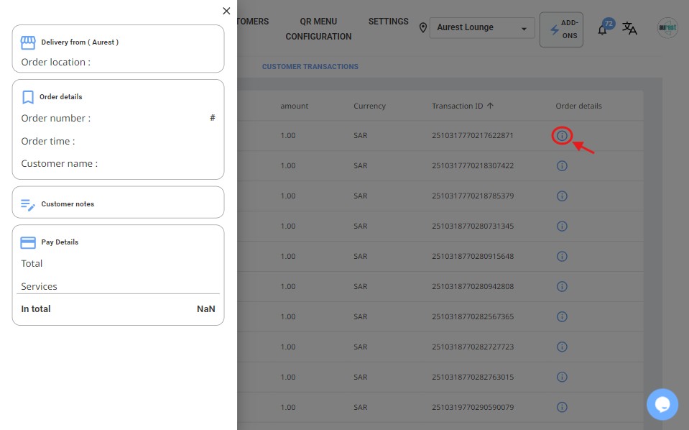
Task: Show order info for transaction 2510318770280731345
Action: [562, 226]
